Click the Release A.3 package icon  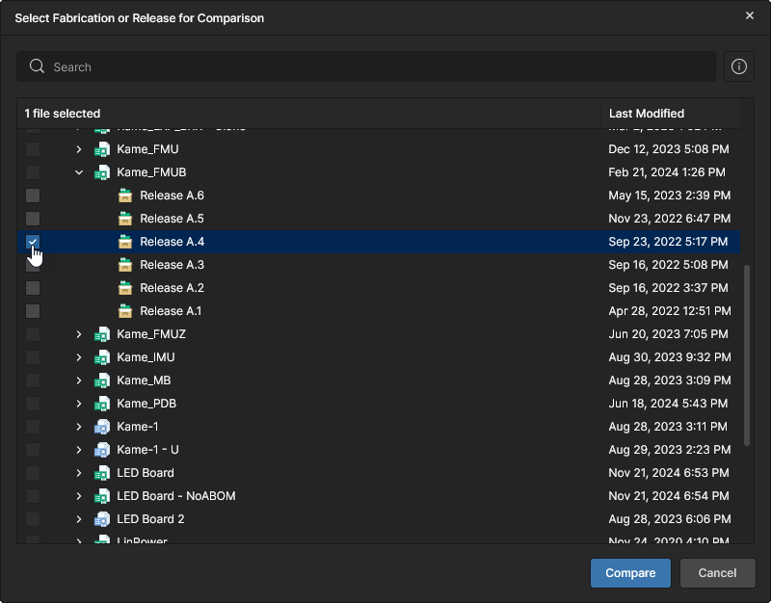(125, 265)
